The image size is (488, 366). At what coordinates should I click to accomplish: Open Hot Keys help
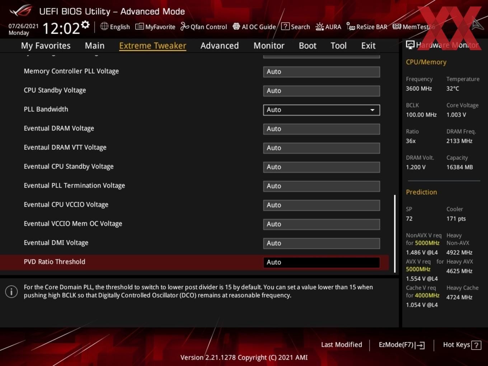pos(462,345)
